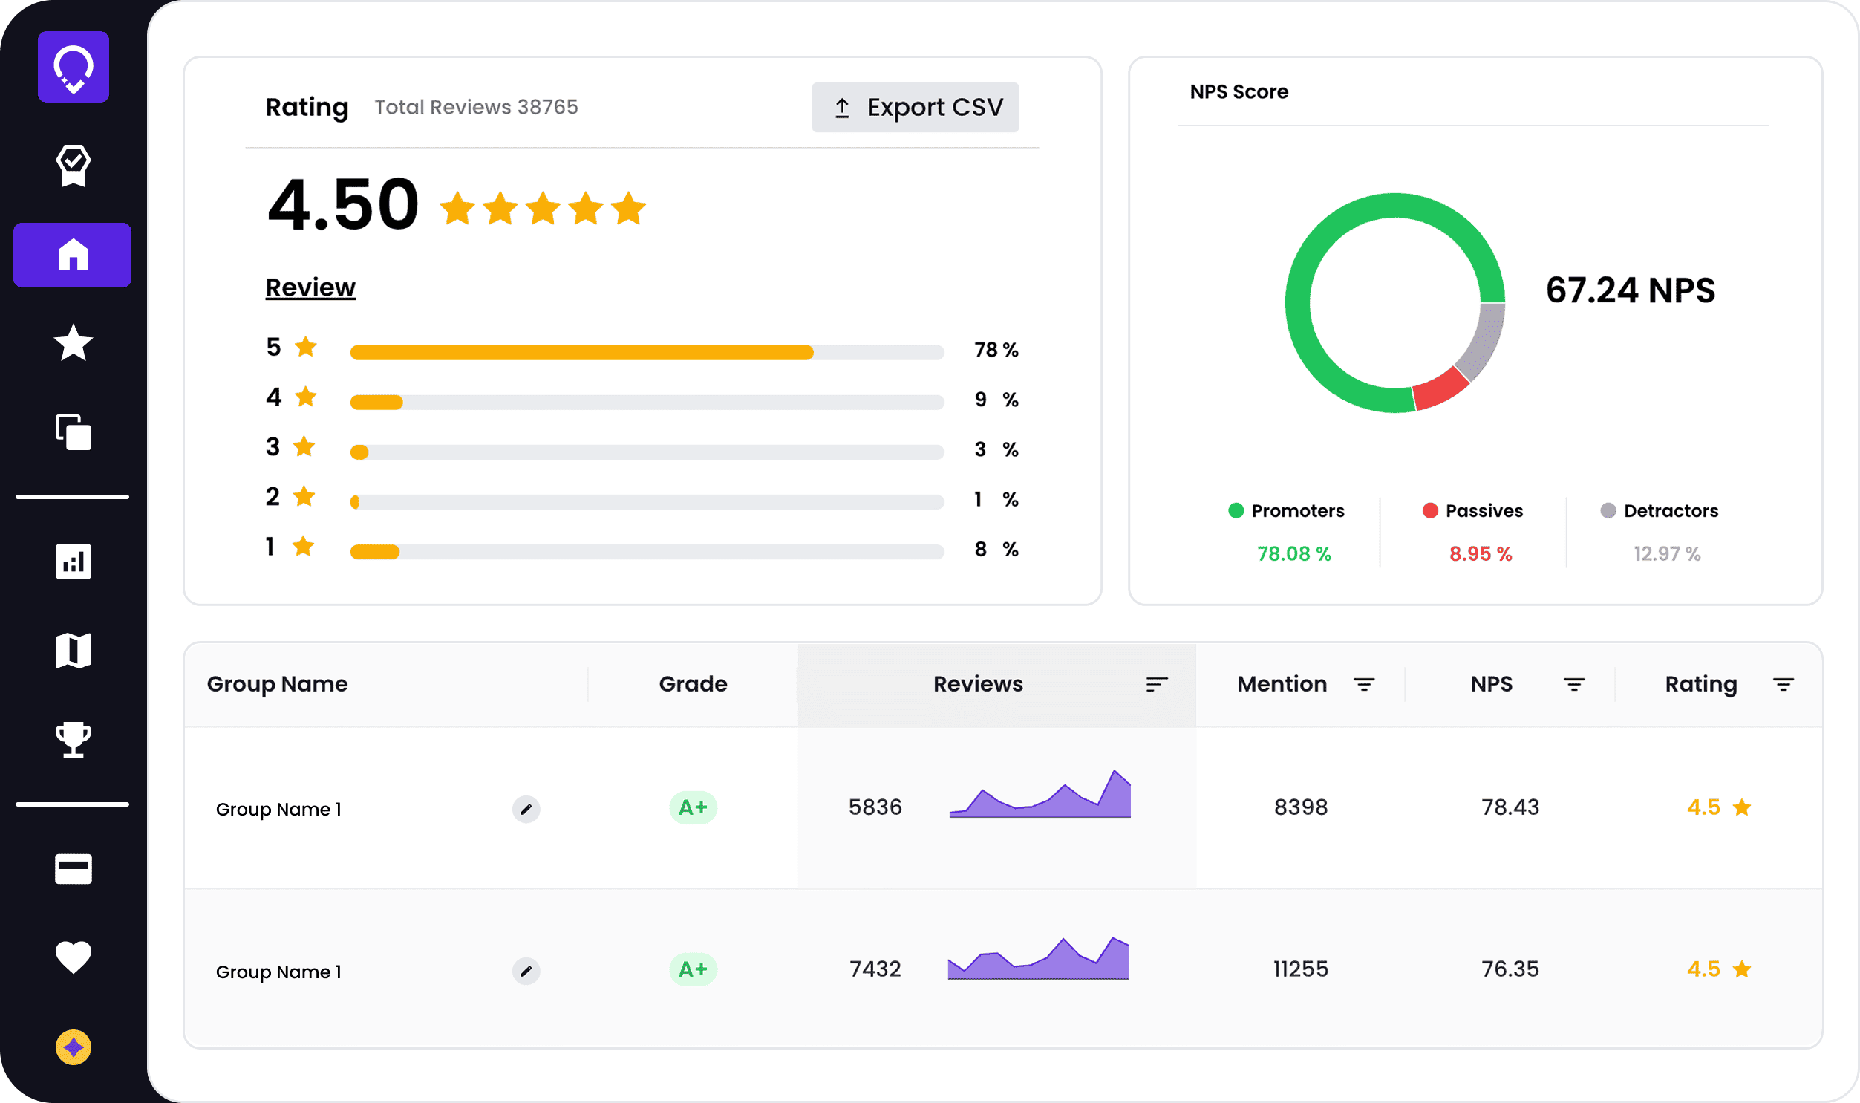
Task: Open the verified badge sidebar icon
Action: pyautogui.click(x=73, y=165)
